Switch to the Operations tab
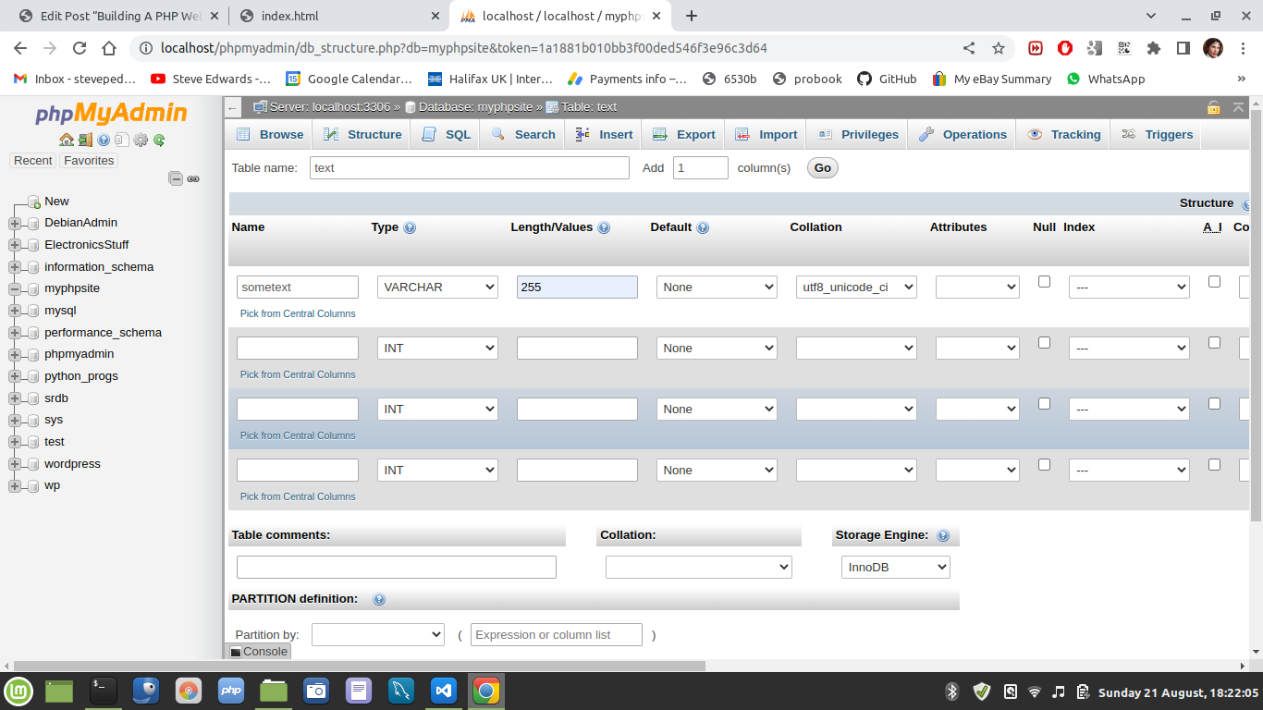Viewport: 1263px width, 710px height. [963, 135]
